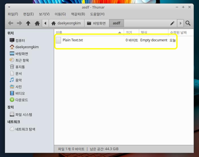199x157 pixels.
Task: Open search with the magnifier icon
Action: point(188,23)
